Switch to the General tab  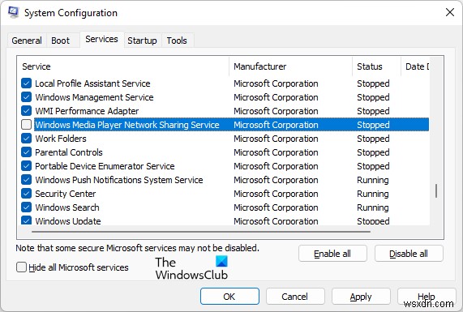tap(27, 41)
